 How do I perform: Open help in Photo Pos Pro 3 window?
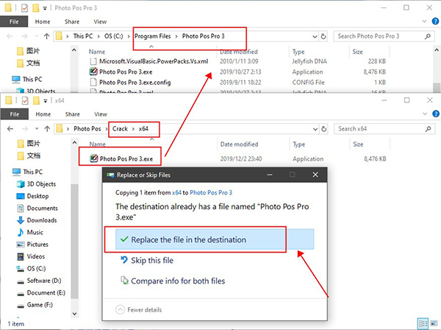435,21
